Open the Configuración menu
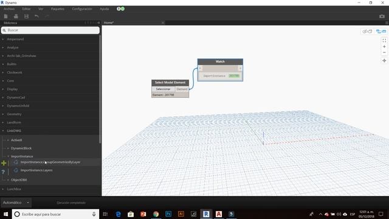Screen dimensions: 389x219 click(x=82, y=9)
